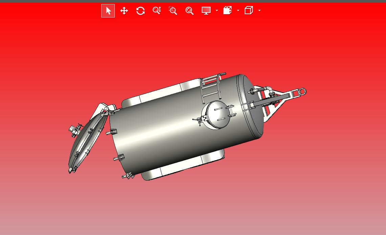Click the zoom to fit tool
The image size is (386, 235).
[189, 11]
